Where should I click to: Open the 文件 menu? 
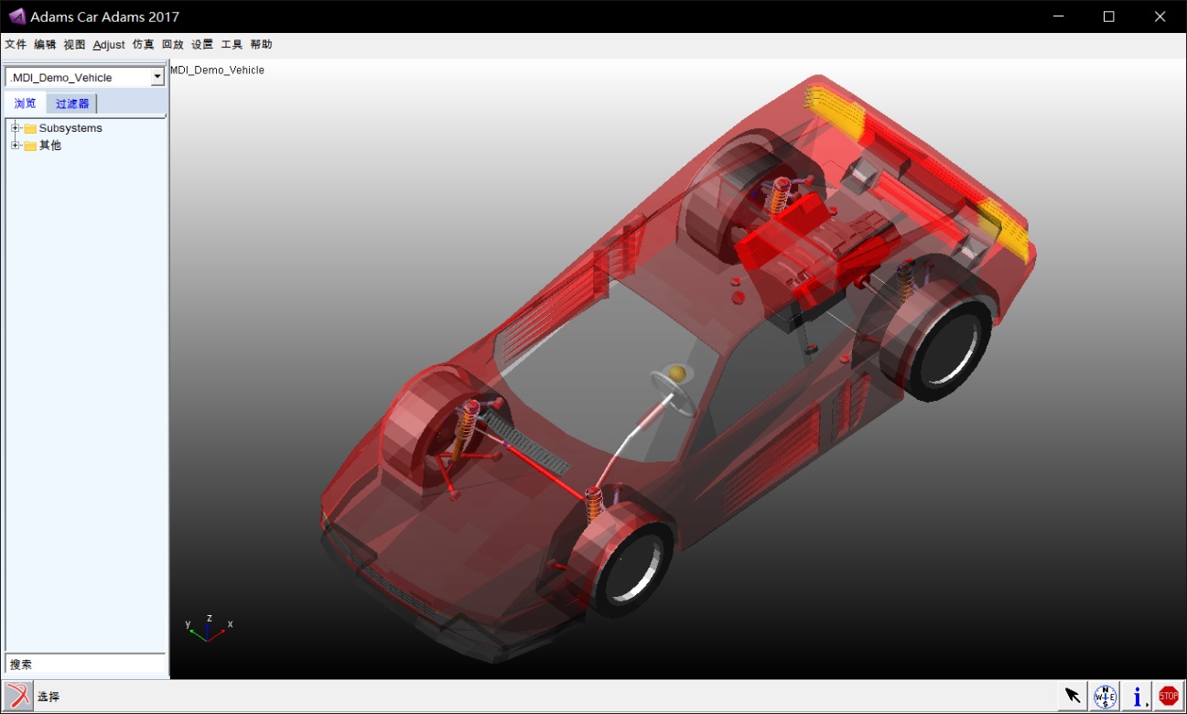[x=16, y=44]
